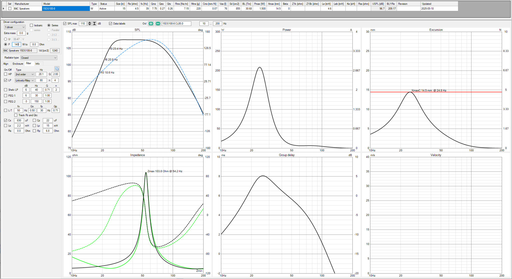Image resolution: width=512 pixels, height=279 pixels.
Task: Enable the Isobaric checkbox
Action: 31,25
